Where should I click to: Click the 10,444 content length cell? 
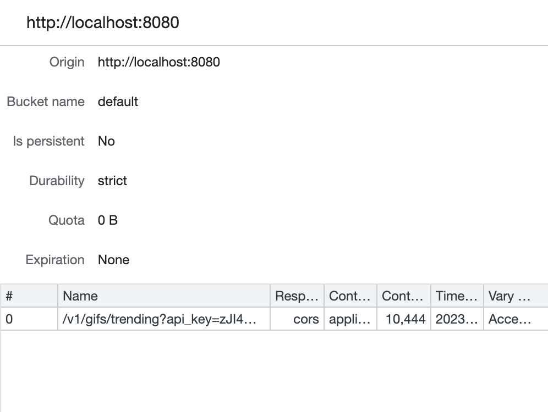coord(404,319)
